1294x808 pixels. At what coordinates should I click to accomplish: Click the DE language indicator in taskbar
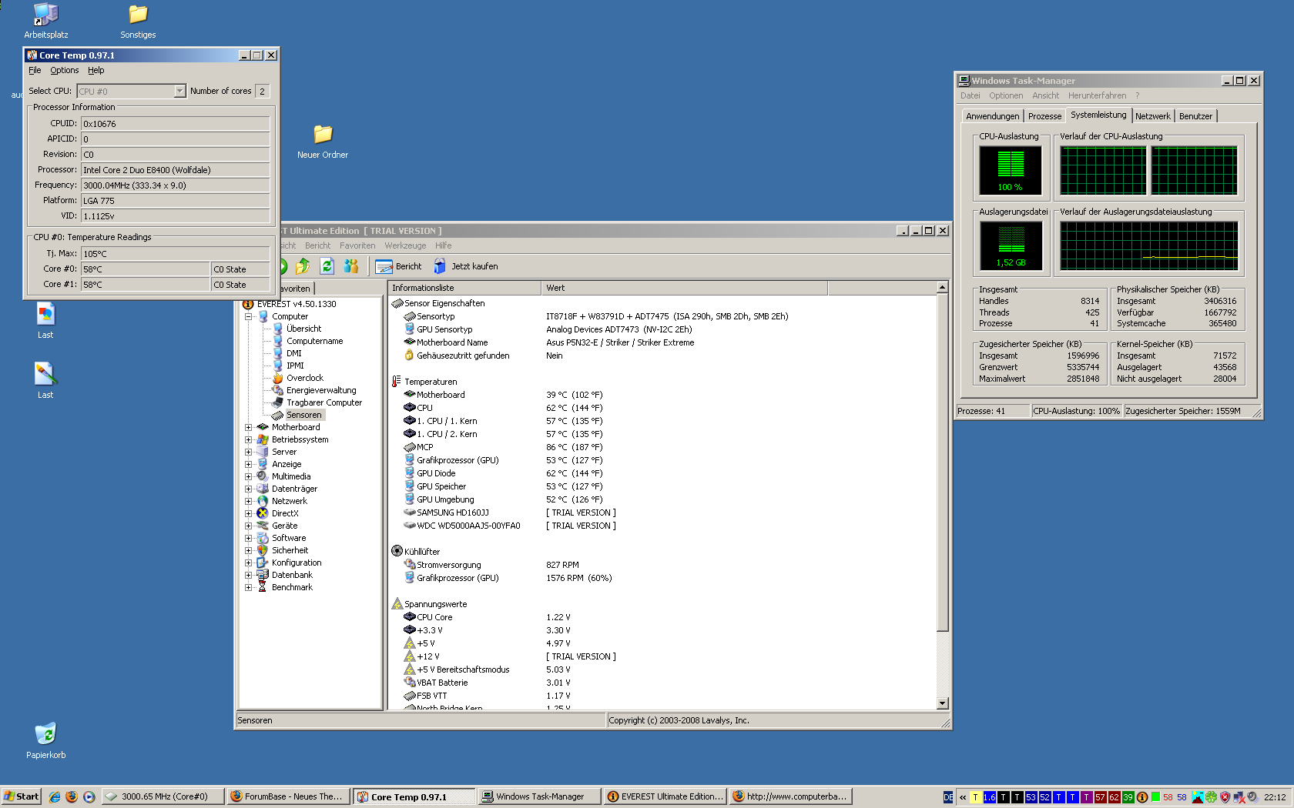coord(948,797)
